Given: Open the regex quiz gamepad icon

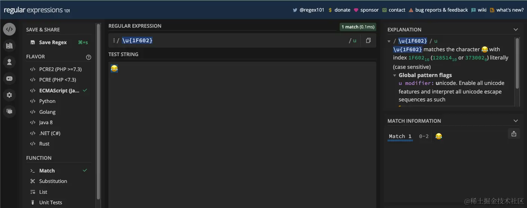Looking at the screenshot, I should tap(9, 79).
